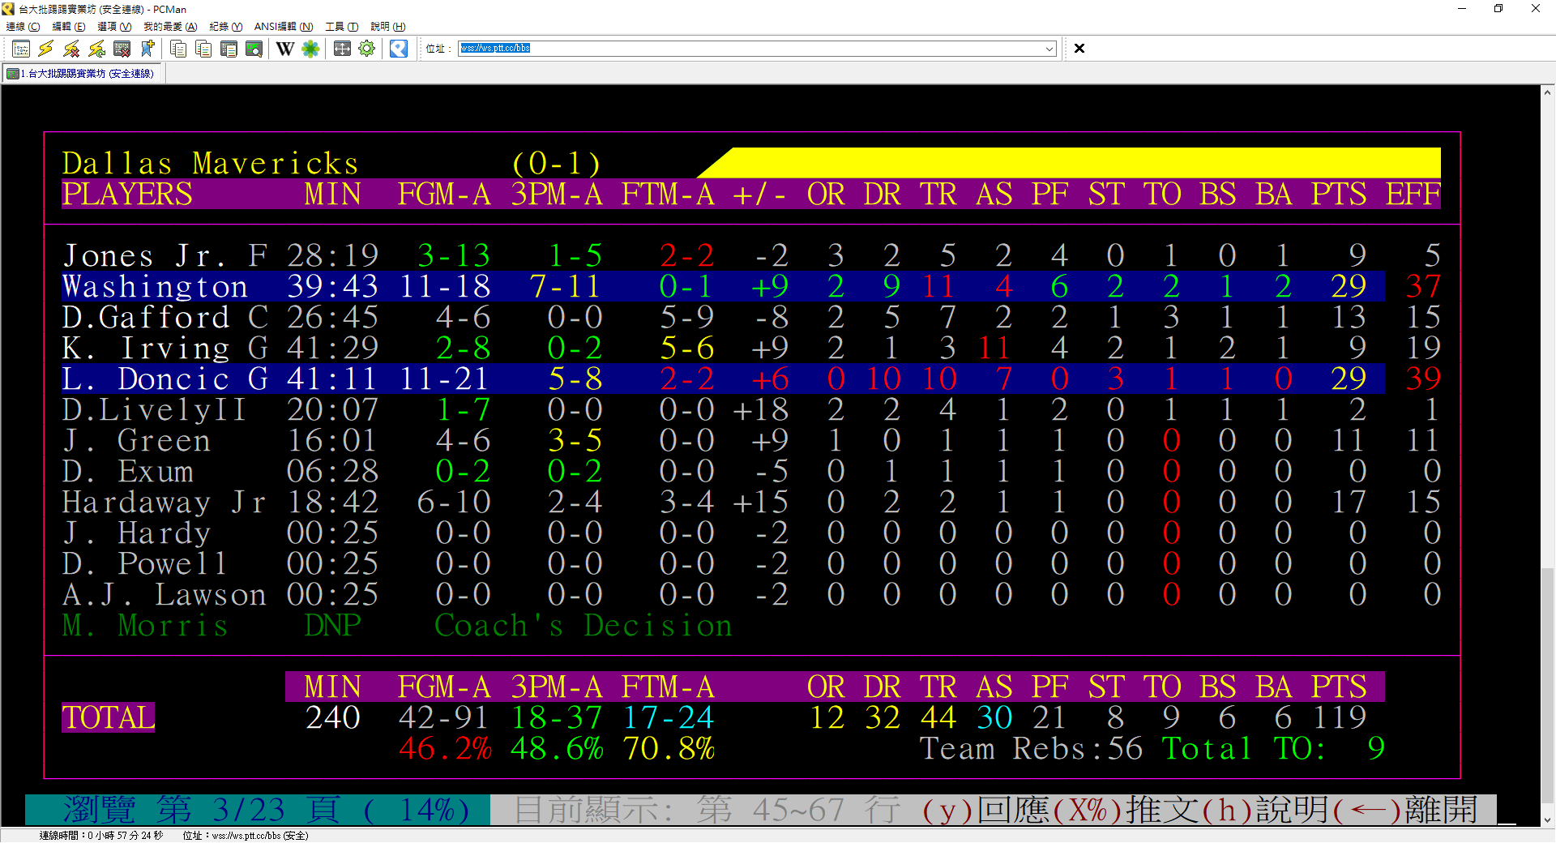Click the vertical scrollbar thumb
This screenshot has height=843, width=1556.
tap(1548, 685)
